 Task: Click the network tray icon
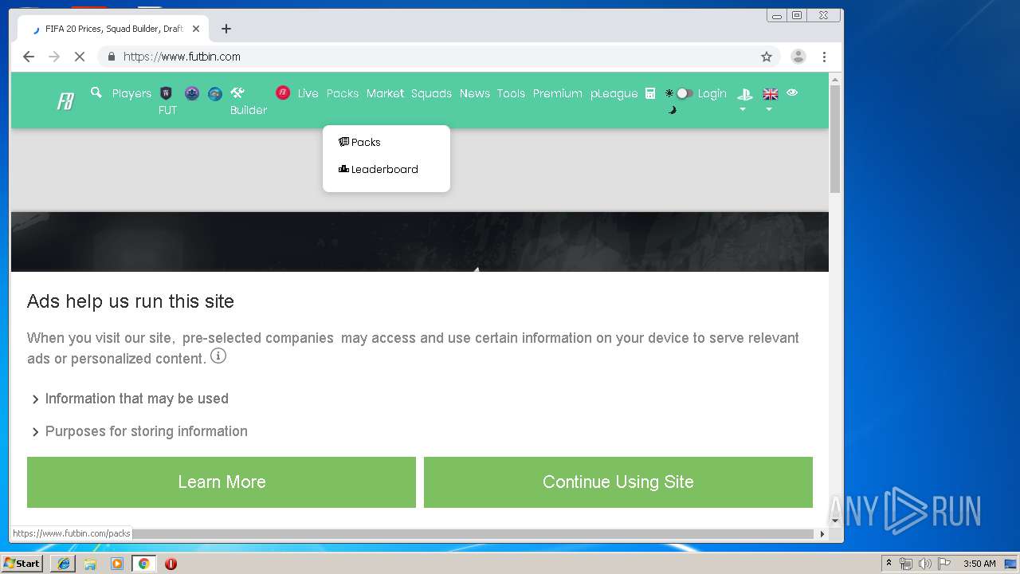click(x=906, y=564)
